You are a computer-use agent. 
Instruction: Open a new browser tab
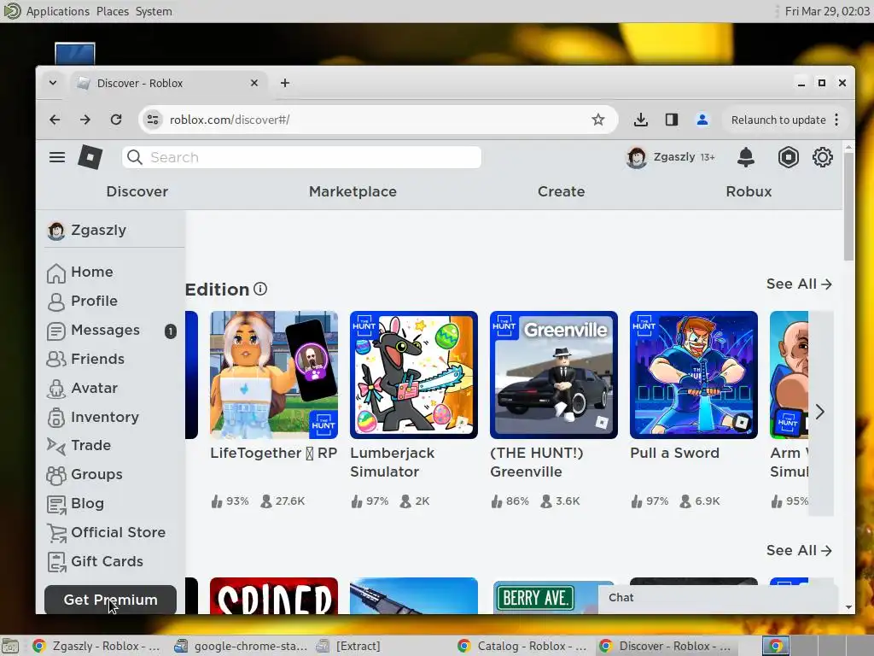(x=285, y=83)
